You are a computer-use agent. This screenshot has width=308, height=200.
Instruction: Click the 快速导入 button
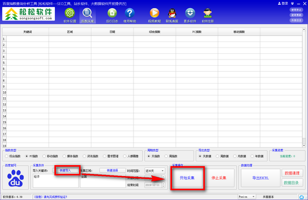(65, 170)
